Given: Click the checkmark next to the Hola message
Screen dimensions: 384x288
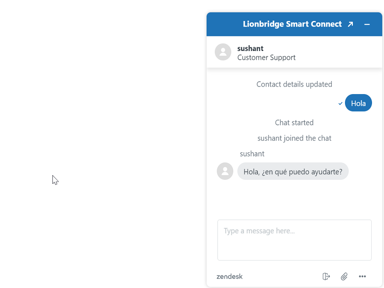Looking at the screenshot, I should (x=340, y=103).
